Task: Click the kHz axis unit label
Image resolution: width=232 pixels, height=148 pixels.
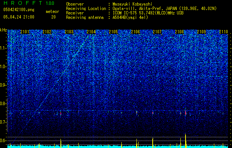Action: point(3,30)
